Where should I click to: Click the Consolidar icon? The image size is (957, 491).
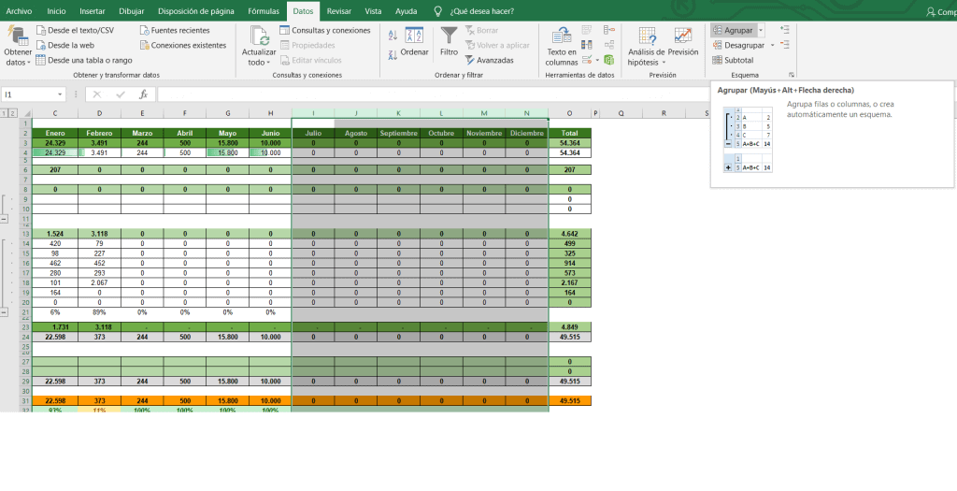pyautogui.click(x=609, y=30)
